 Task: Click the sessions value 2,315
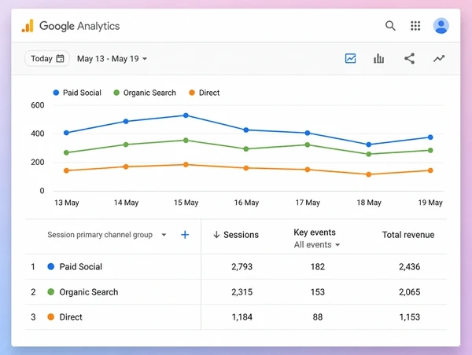tap(242, 292)
